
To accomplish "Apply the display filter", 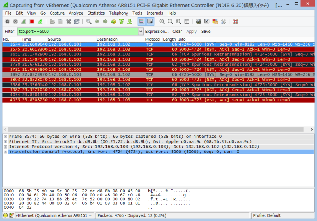I will (191, 32).
